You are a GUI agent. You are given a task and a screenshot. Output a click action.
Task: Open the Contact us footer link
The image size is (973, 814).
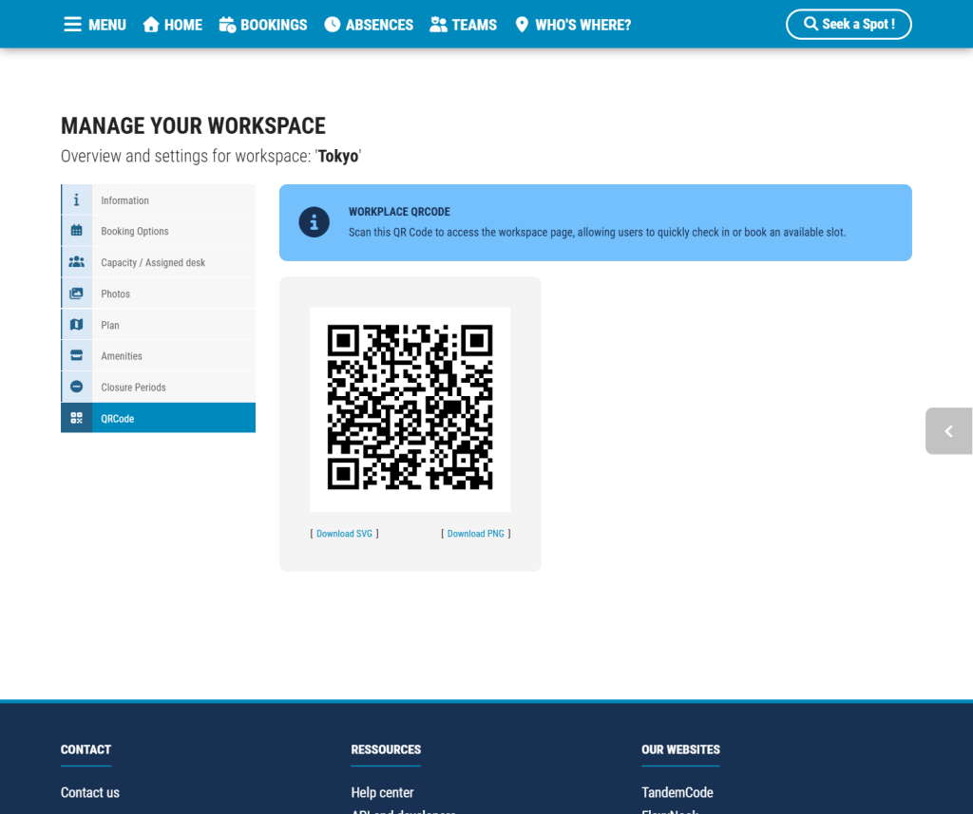[x=90, y=792]
